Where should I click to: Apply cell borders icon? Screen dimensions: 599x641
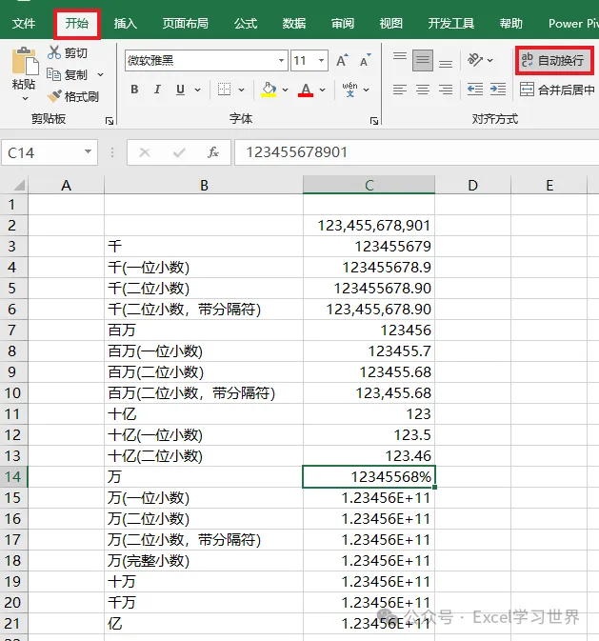click(x=224, y=90)
